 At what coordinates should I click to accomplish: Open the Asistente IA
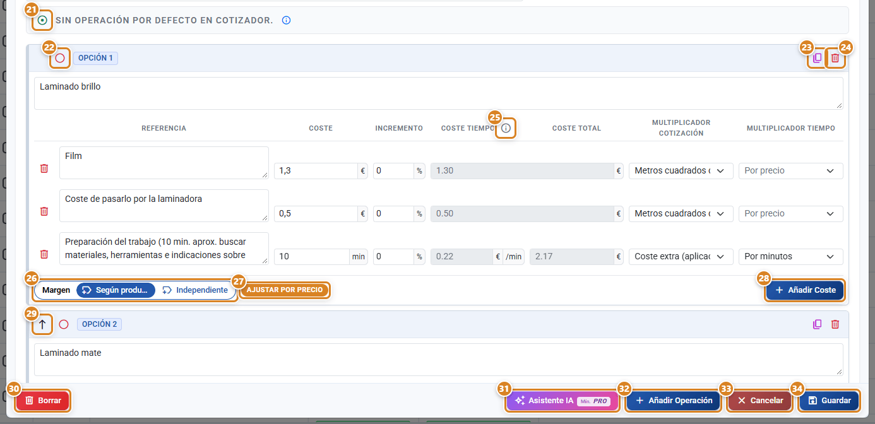pyautogui.click(x=562, y=401)
